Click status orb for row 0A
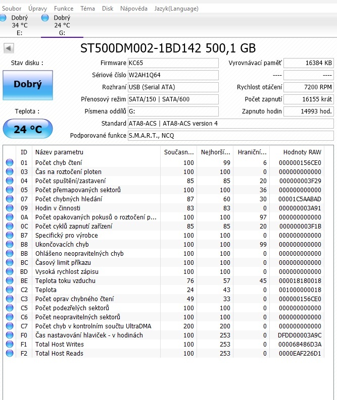Viewport: 337px width, 400px height. (10, 217)
